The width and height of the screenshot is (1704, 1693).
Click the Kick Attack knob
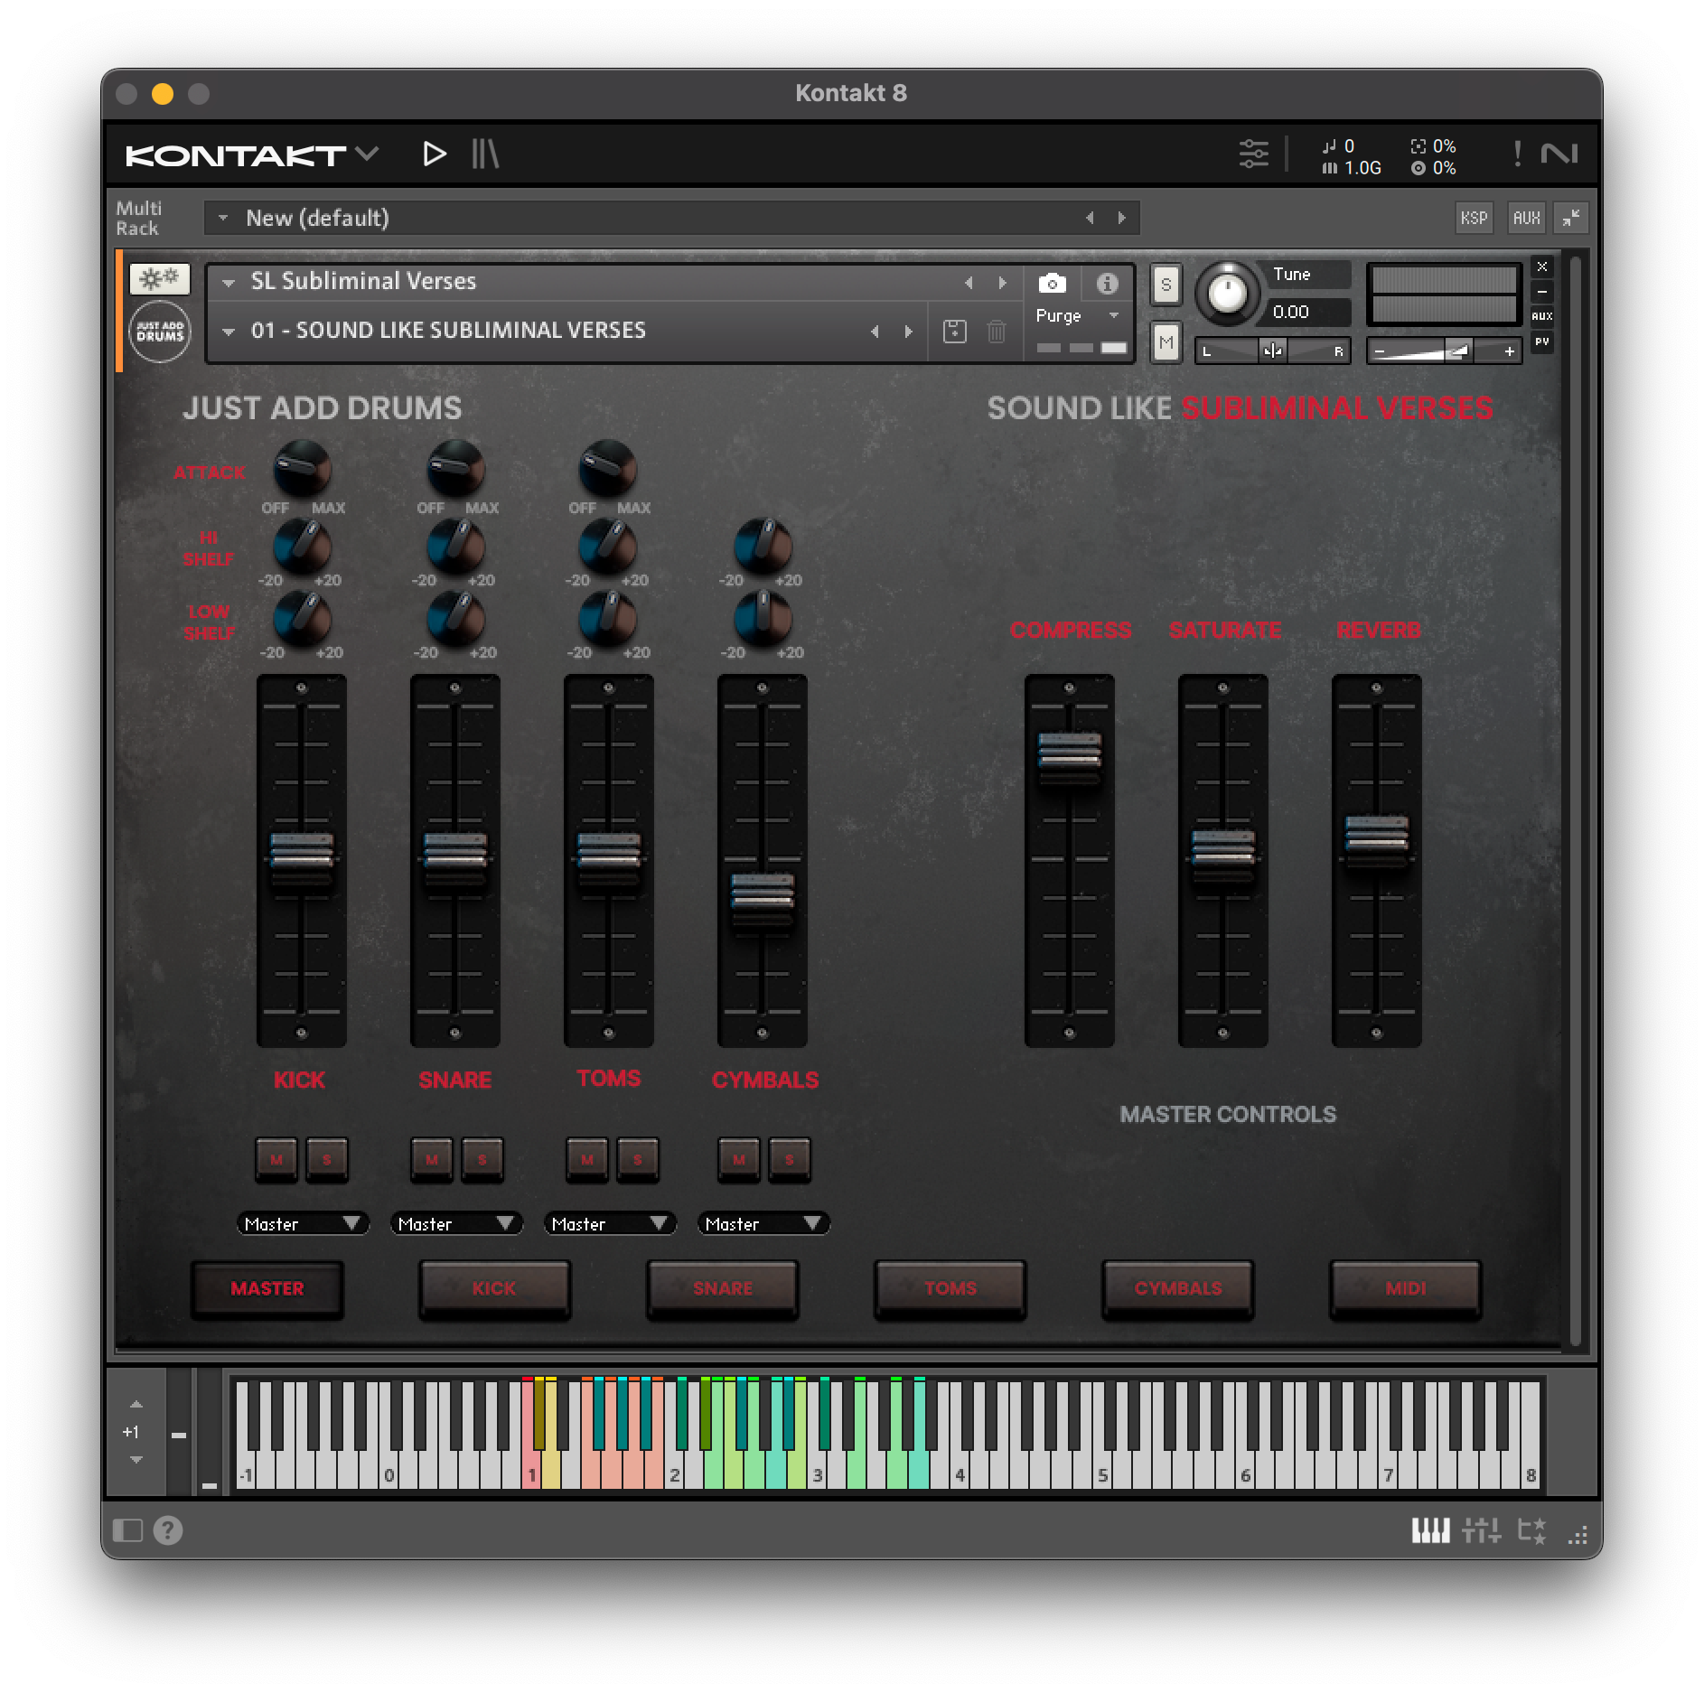[x=303, y=469]
